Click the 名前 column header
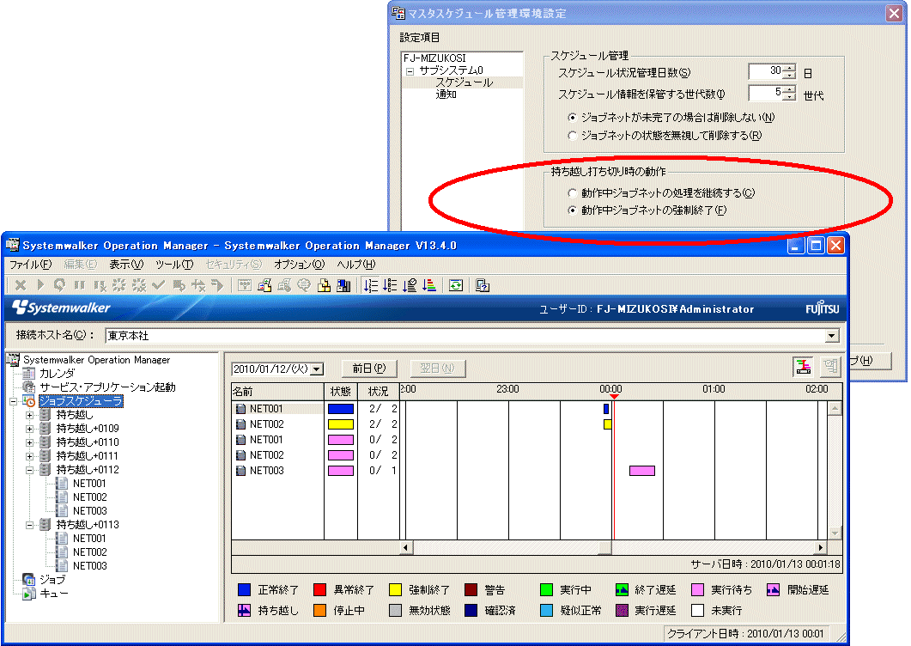Image resolution: width=911 pixels, height=646 pixels. (x=277, y=392)
